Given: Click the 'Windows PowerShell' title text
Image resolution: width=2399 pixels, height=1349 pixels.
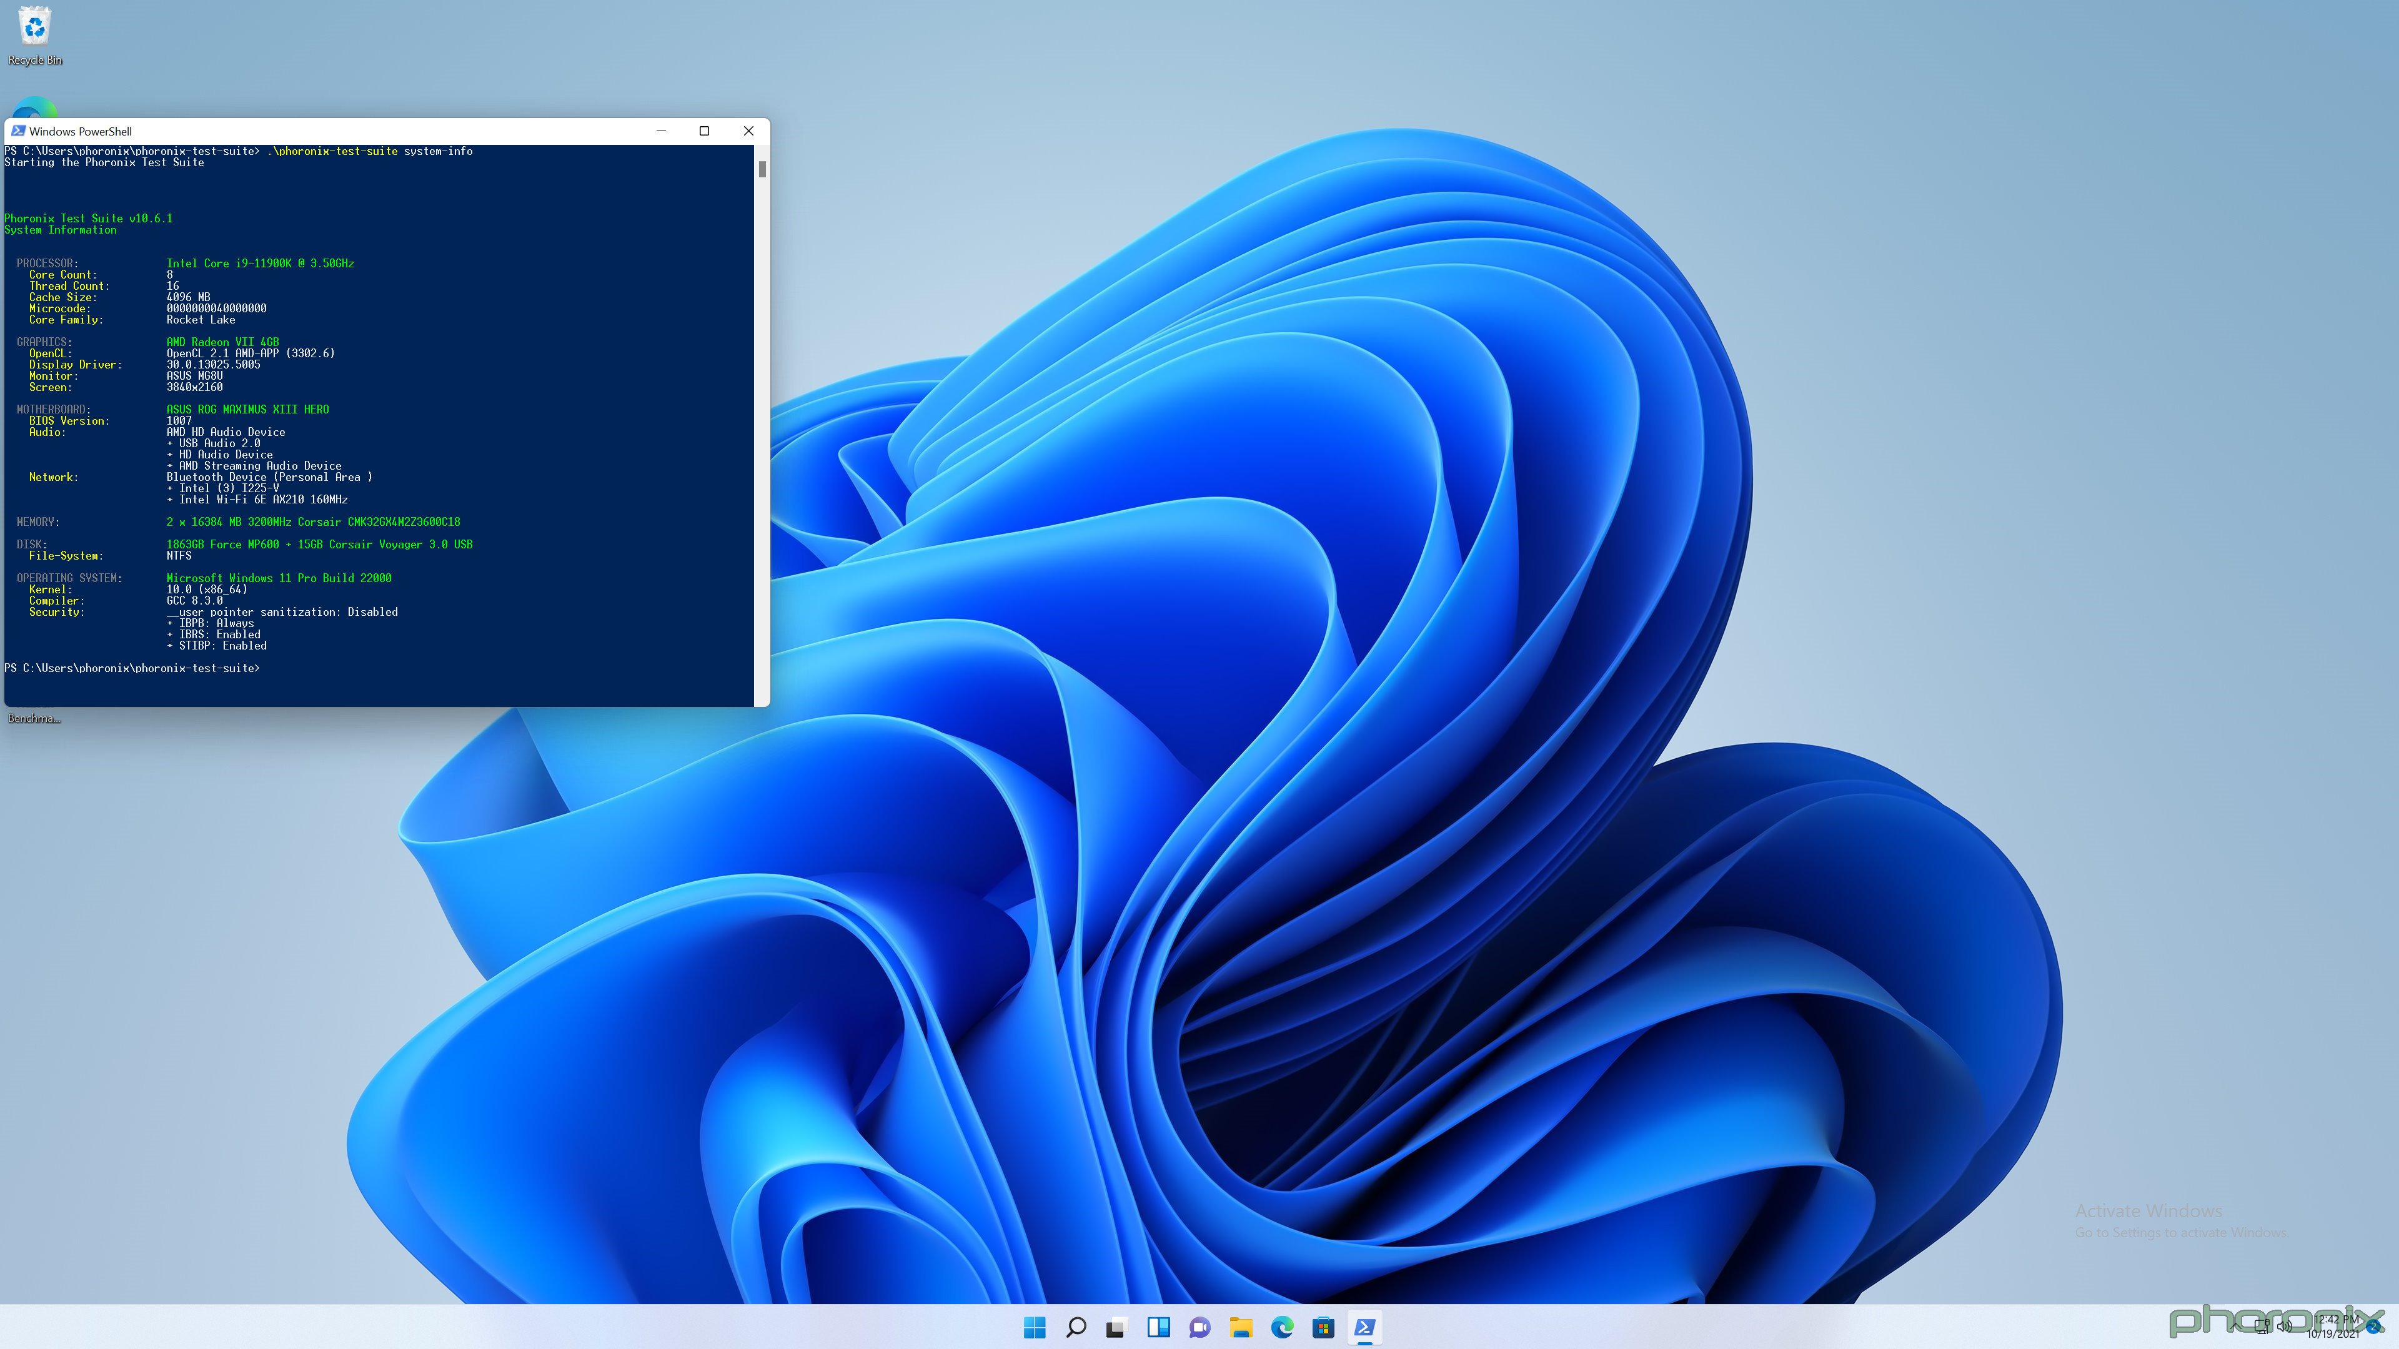Looking at the screenshot, I should (80, 131).
